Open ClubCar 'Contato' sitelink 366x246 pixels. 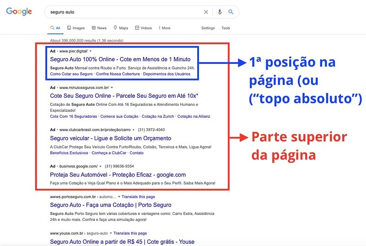point(136,153)
